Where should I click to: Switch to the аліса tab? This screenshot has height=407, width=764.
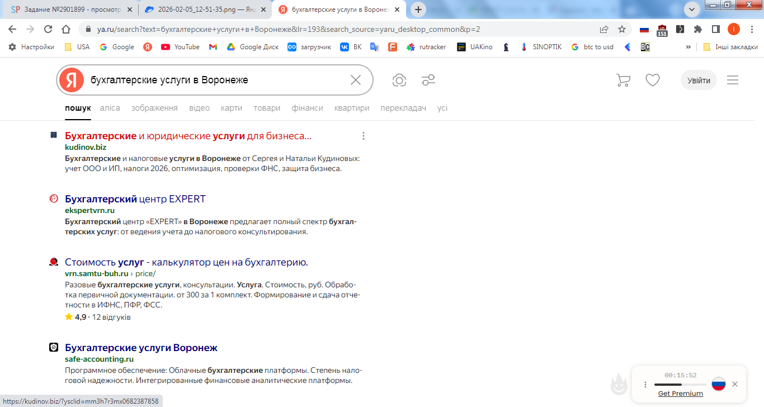click(110, 108)
